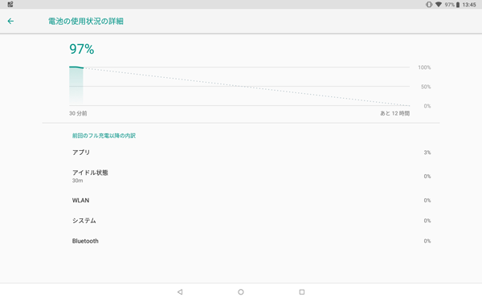Tap the battery history graph area

pyautogui.click(x=239, y=87)
